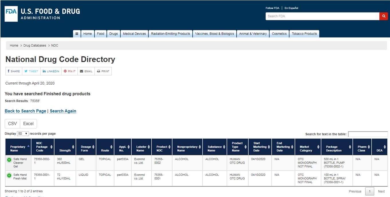Click the Email share button
390x197 pixels.
point(86,71)
